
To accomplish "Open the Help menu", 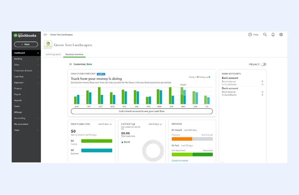I will tap(253, 35).
